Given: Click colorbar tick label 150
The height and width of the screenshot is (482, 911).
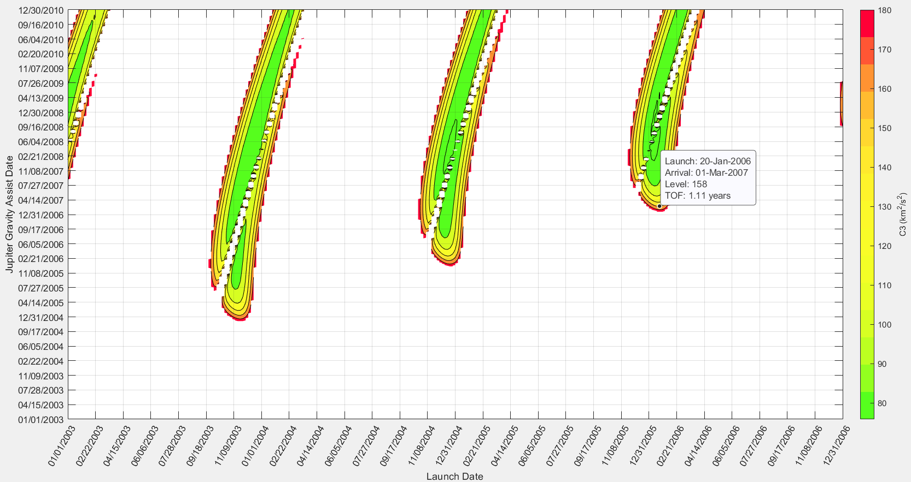Looking at the screenshot, I should [x=884, y=128].
